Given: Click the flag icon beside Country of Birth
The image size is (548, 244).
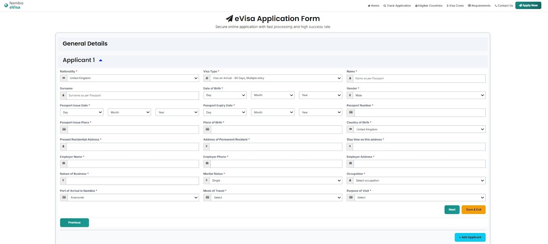Looking at the screenshot, I should pos(350,130).
